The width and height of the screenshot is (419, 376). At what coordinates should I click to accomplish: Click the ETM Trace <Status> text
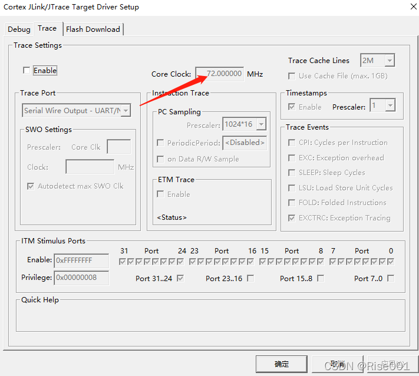172,217
